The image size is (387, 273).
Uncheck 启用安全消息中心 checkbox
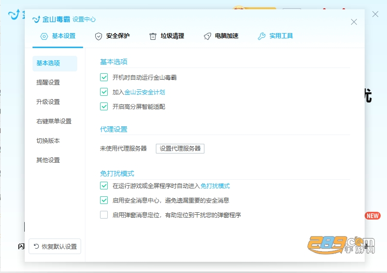pyautogui.click(x=104, y=200)
